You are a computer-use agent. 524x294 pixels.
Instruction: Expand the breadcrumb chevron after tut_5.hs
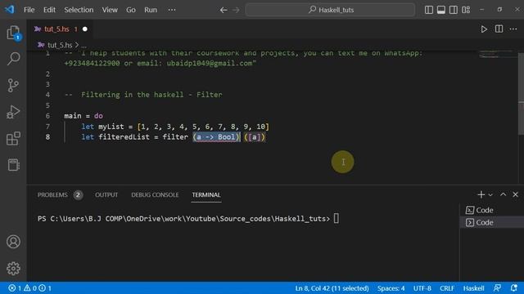point(77,45)
